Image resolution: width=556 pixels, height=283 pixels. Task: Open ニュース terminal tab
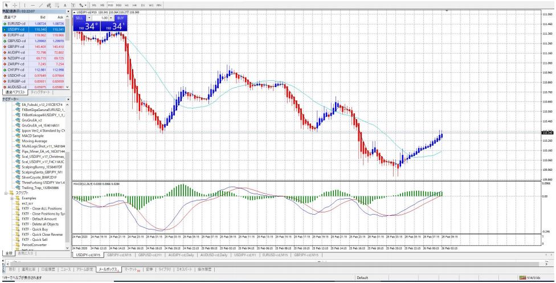pyautogui.click(x=66, y=269)
